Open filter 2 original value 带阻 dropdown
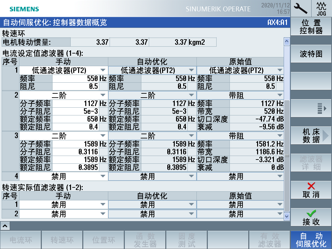Image resolution: width=332 pixels, height=249 pixels. (240, 95)
